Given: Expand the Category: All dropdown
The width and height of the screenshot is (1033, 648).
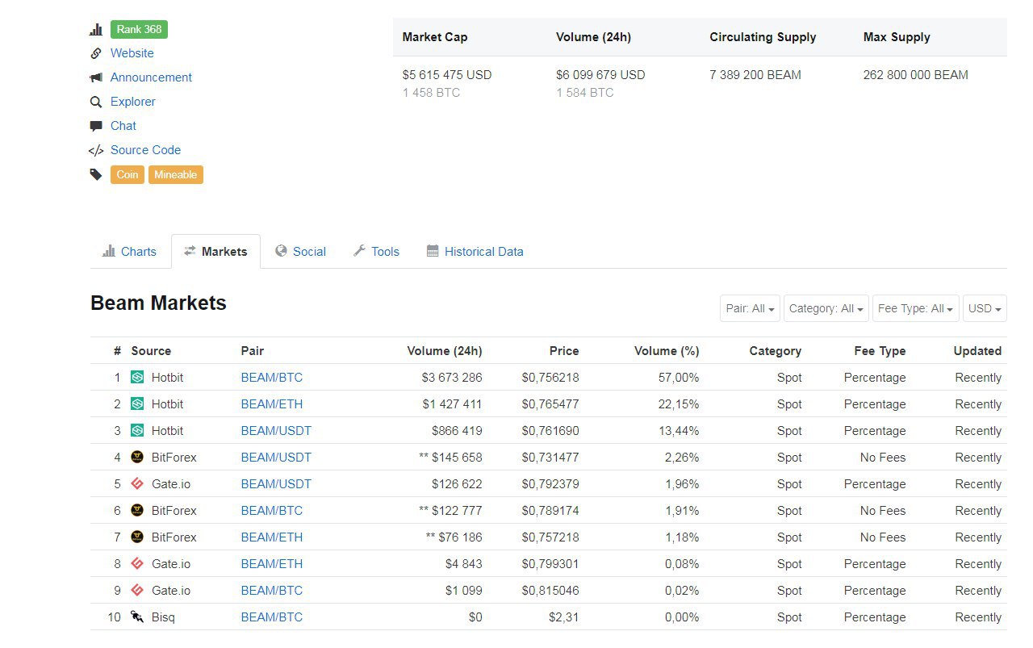Looking at the screenshot, I should (x=826, y=308).
